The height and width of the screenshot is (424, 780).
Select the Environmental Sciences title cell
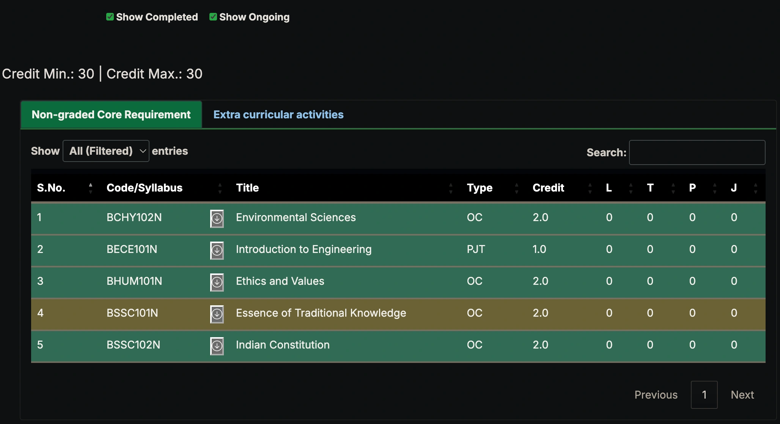pos(296,217)
